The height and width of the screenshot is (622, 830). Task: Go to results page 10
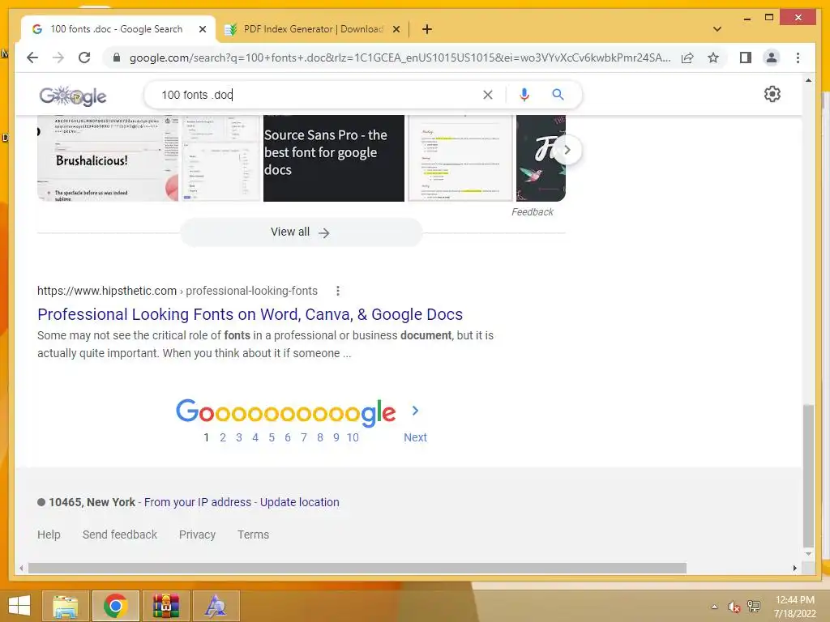(353, 437)
